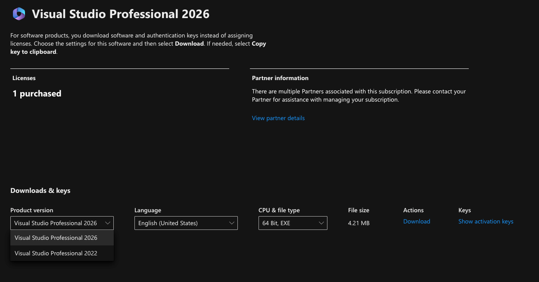The height and width of the screenshot is (282, 539).
Task: Click the CPU & file type chevron
Action: tap(321, 223)
